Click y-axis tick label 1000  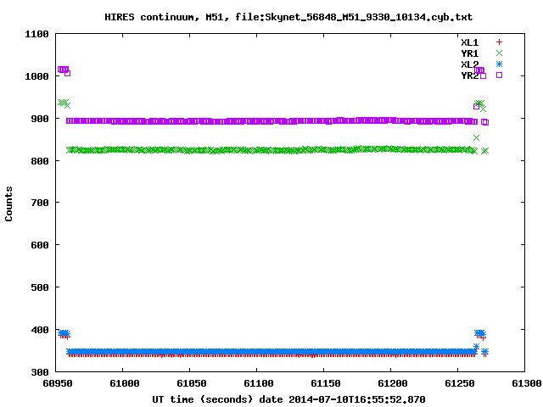36,76
